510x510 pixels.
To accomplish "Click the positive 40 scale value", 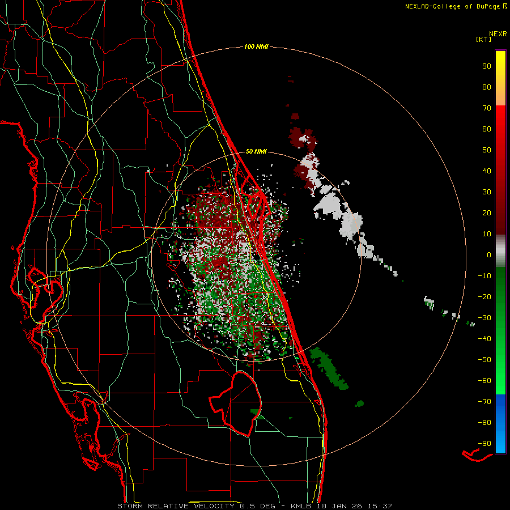I will (x=487, y=171).
